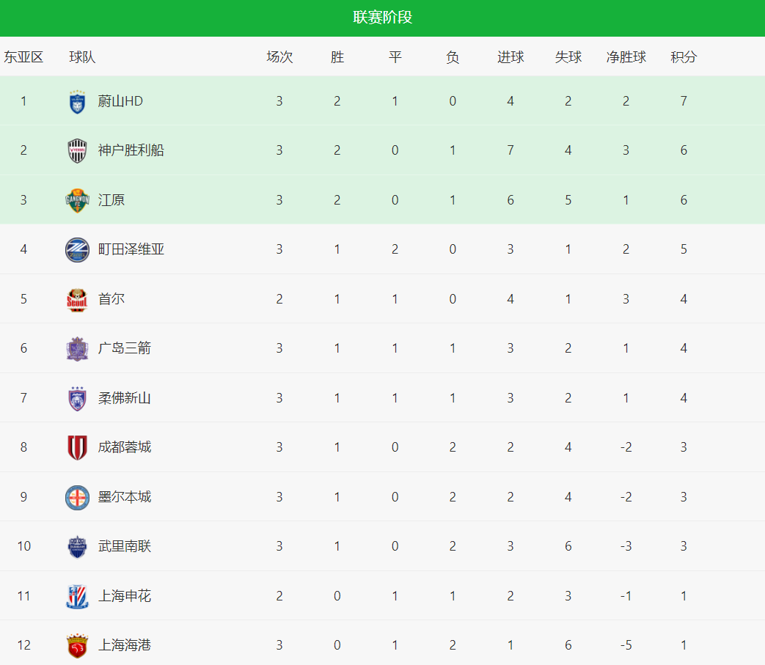Click the 墨尔本城 circular logo icon
765x665 pixels.
pos(77,497)
